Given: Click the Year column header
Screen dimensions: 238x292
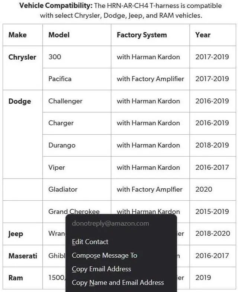Looking at the screenshot, I should click(x=203, y=35).
